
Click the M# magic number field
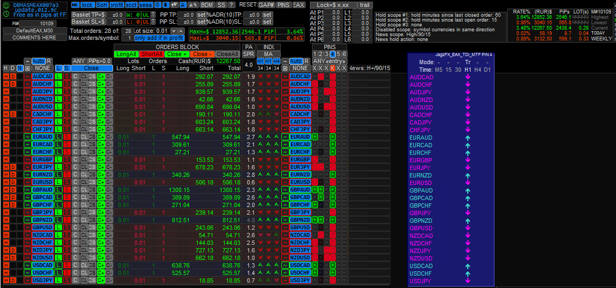point(38,24)
